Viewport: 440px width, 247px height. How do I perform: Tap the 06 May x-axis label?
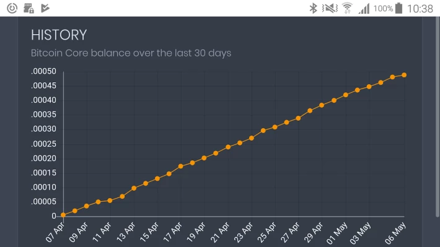click(395, 233)
